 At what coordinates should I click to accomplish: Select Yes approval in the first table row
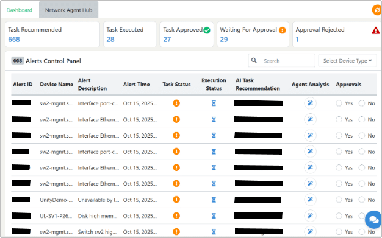[339, 103]
